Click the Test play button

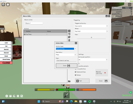(82, 81)
